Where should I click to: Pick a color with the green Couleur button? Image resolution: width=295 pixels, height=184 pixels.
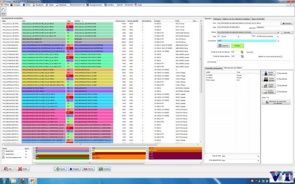(x=237, y=45)
